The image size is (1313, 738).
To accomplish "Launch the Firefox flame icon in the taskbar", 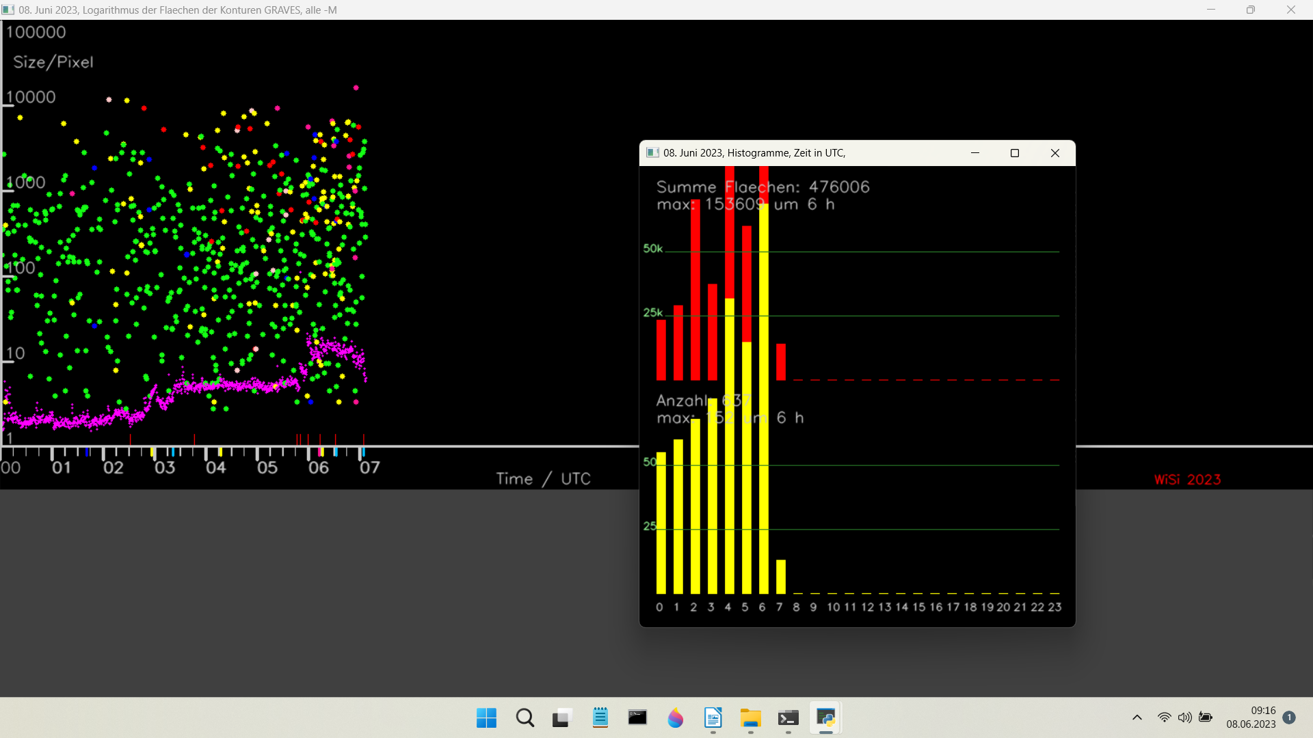I will [675, 718].
